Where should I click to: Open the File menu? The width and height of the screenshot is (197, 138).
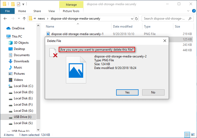[7, 11]
